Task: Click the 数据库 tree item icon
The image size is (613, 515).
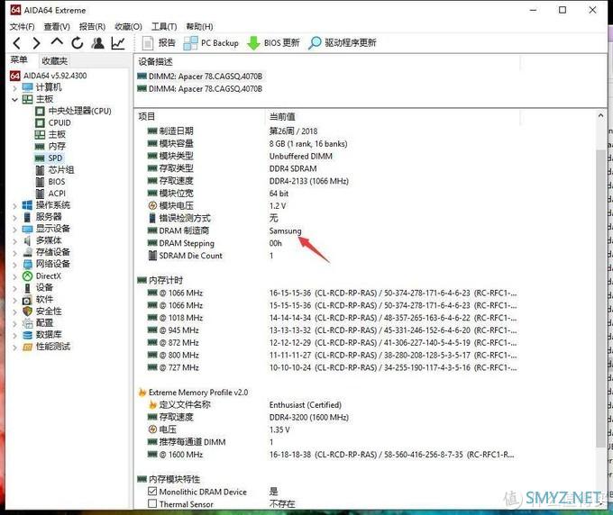Action: pos(27,335)
